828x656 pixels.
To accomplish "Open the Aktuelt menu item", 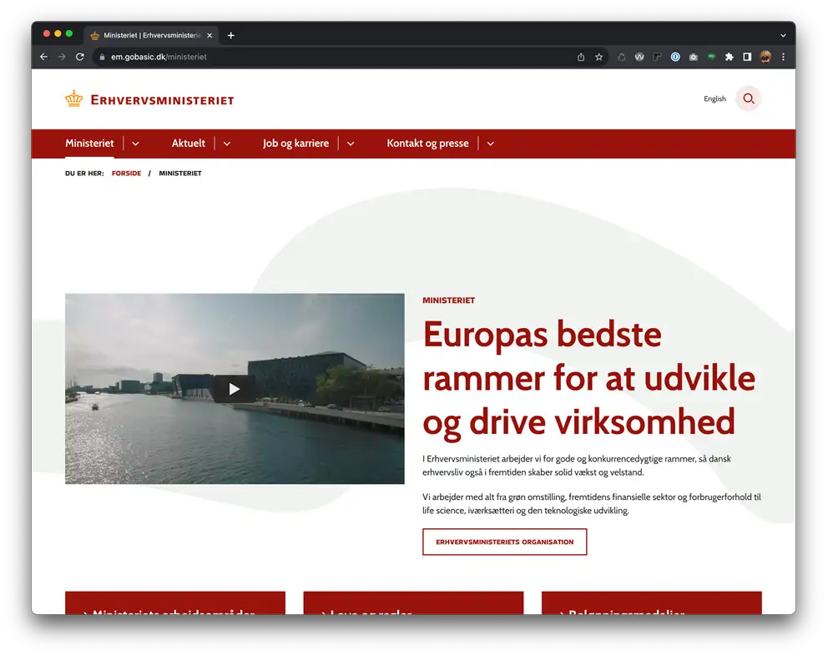I will [x=188, y=144].
